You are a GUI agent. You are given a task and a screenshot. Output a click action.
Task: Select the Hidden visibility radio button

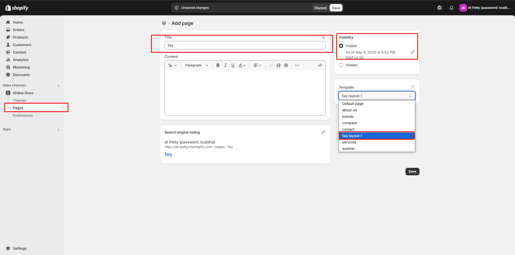[x=341, y=65]
